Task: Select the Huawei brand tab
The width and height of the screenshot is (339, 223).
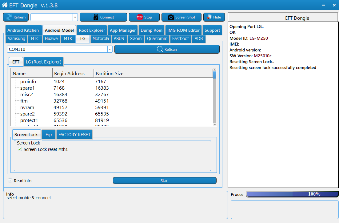Action: pos(51,39)
